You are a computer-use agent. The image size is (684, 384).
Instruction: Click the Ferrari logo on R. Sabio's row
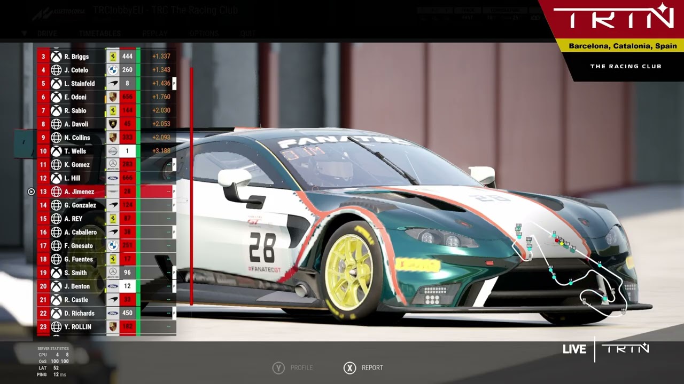(113, 110)
